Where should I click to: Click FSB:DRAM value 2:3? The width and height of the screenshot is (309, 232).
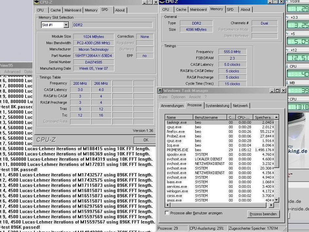[232, 58]
